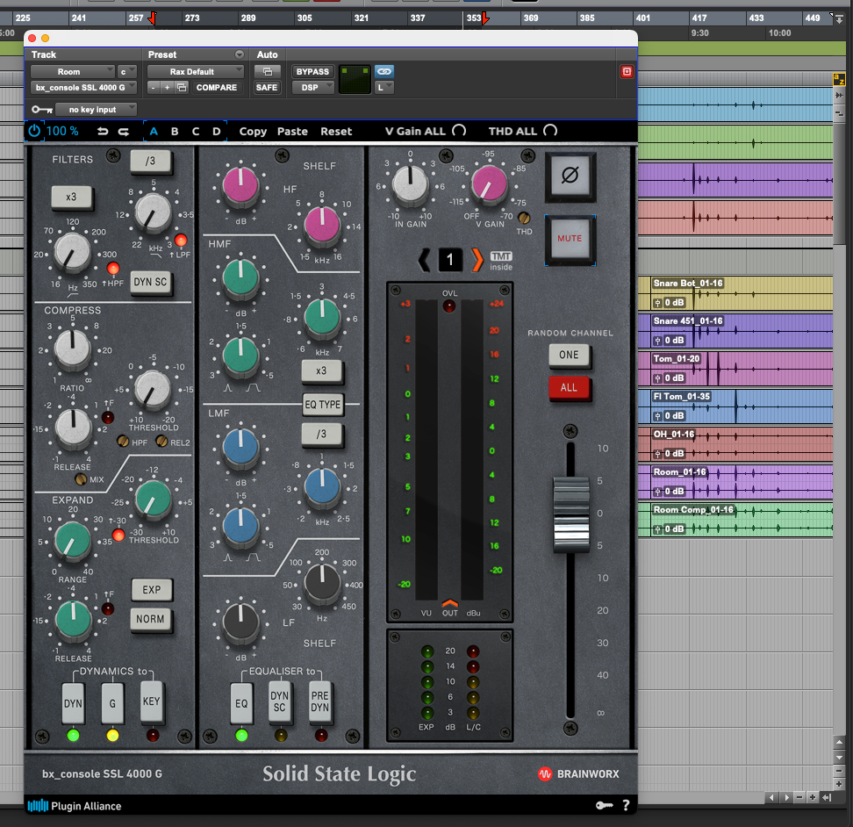853x827 pixels.
Task: Click the red target plugin icon
Action: 627,72
